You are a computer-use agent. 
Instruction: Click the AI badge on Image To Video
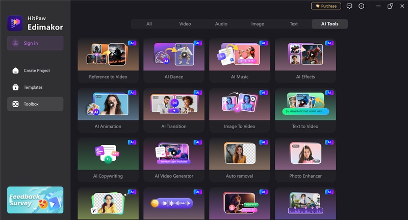click(264, 92)
